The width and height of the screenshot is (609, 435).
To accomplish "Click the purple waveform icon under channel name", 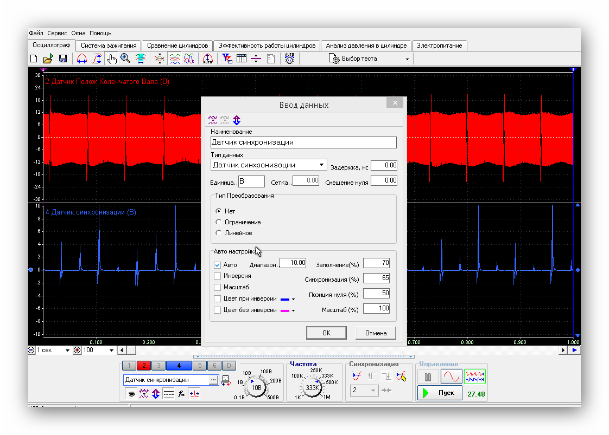I will tap(144, 394).
